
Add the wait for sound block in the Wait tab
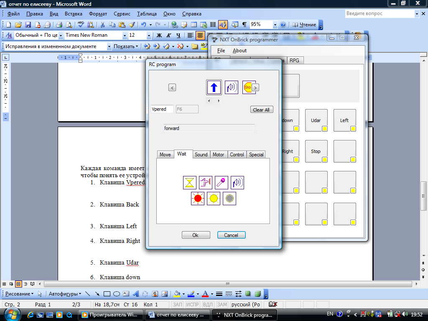237,183
